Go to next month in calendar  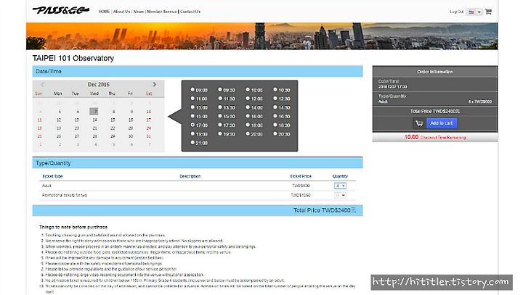154,85
